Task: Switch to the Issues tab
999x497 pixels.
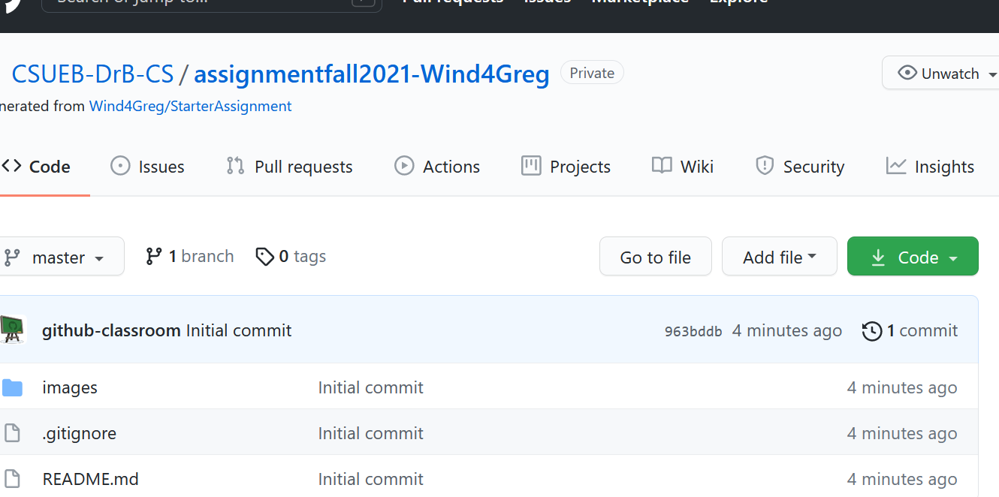Action: [x=147, y=166]
